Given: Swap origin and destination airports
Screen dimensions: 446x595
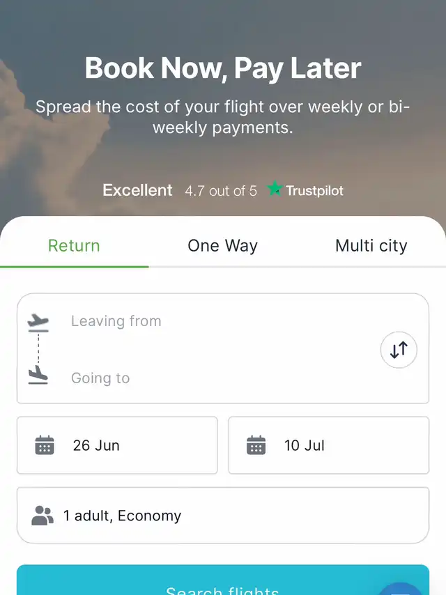Looking at the screenshot, I should (x=399, y=350).
